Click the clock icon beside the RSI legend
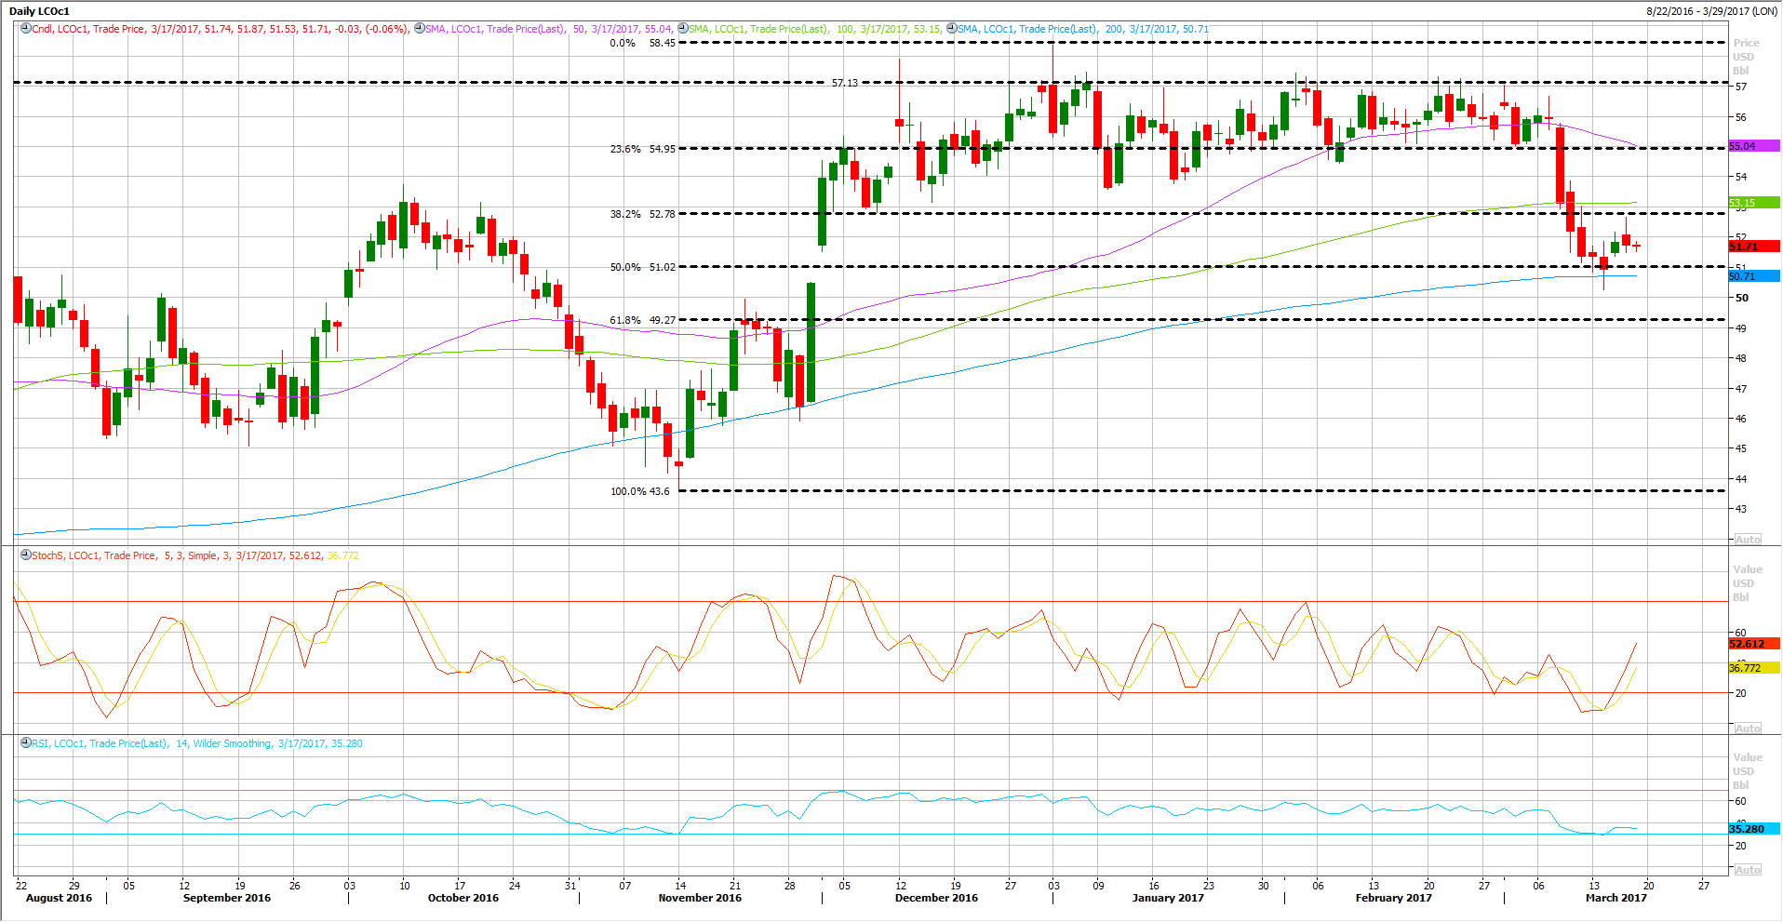Screen dimensions: 1783x922 click(25, 743)
